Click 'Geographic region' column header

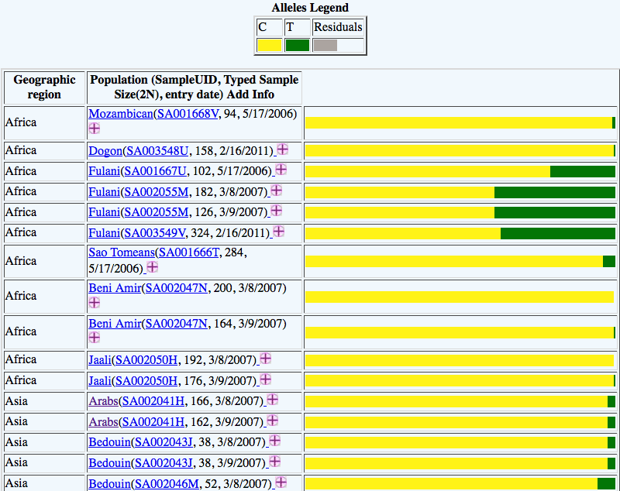click(44, 88)
